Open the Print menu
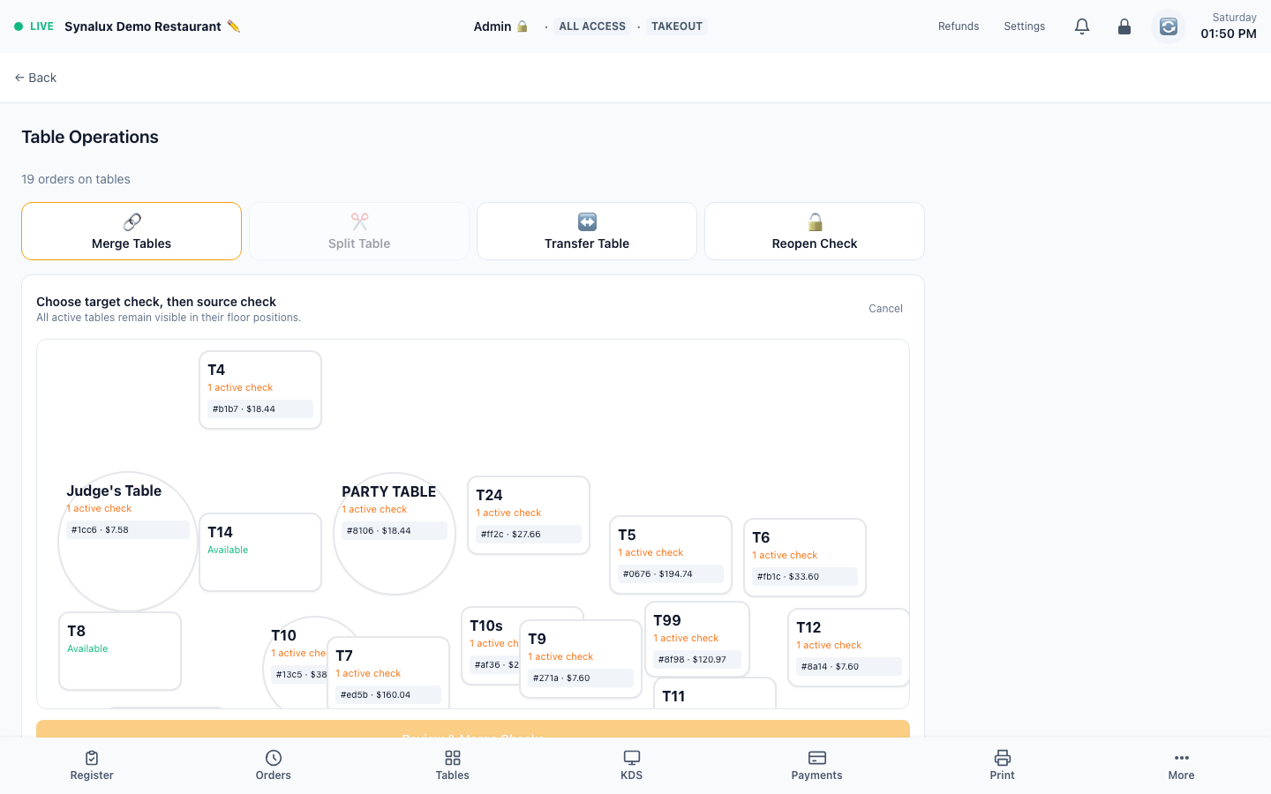 point(1002,766)
